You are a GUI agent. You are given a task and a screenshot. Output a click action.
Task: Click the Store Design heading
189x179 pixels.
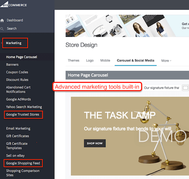pos(81,45)
